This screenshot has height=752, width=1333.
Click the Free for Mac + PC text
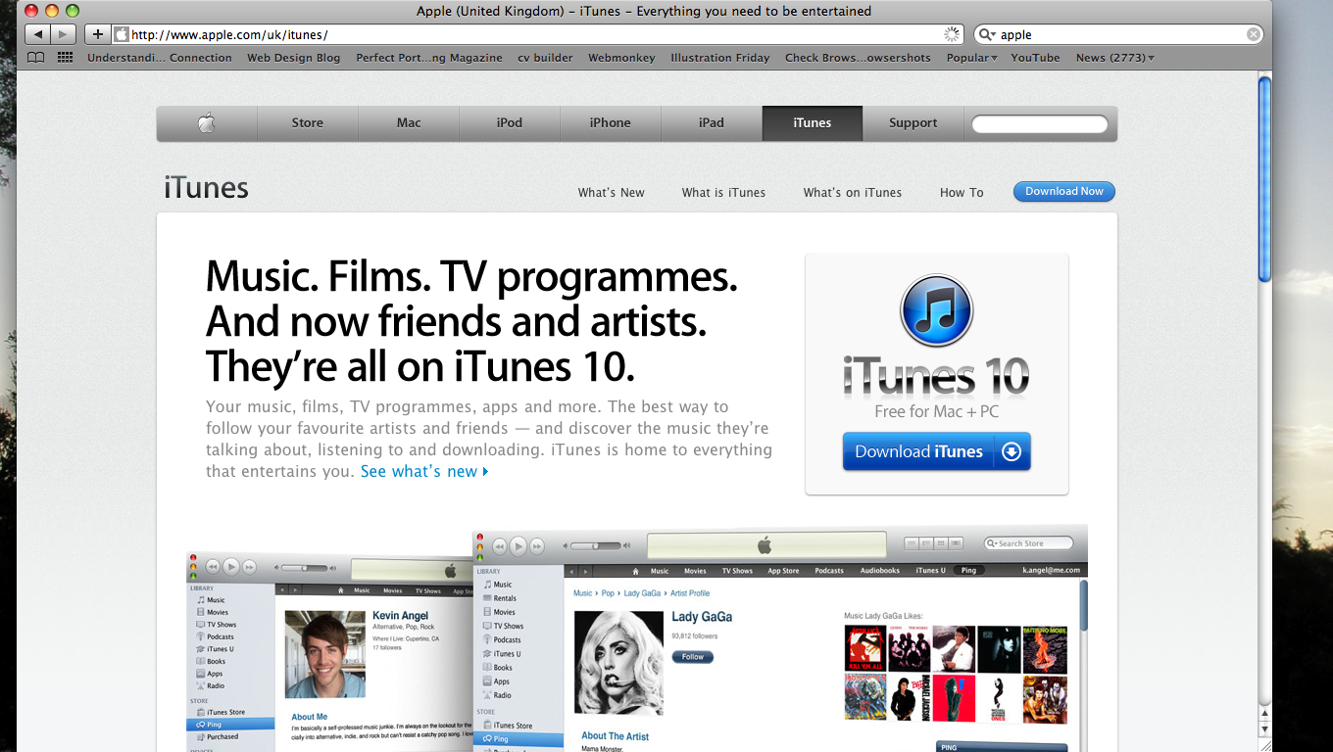click(x=936, y=411)
